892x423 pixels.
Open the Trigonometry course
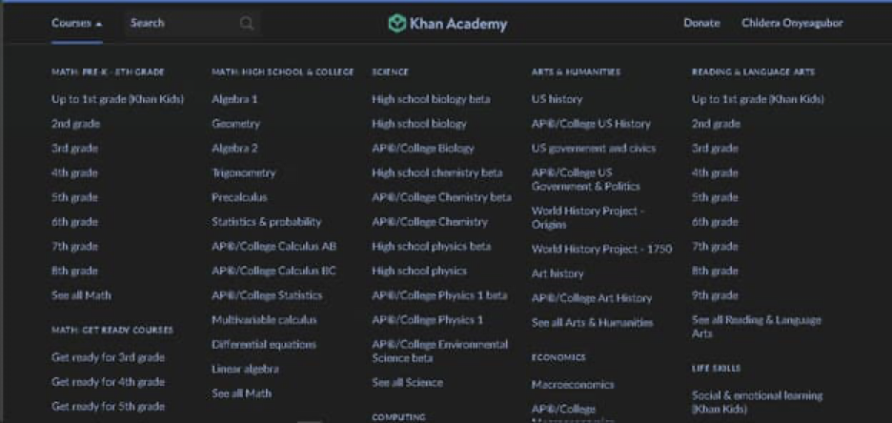[x=243, y=172]
